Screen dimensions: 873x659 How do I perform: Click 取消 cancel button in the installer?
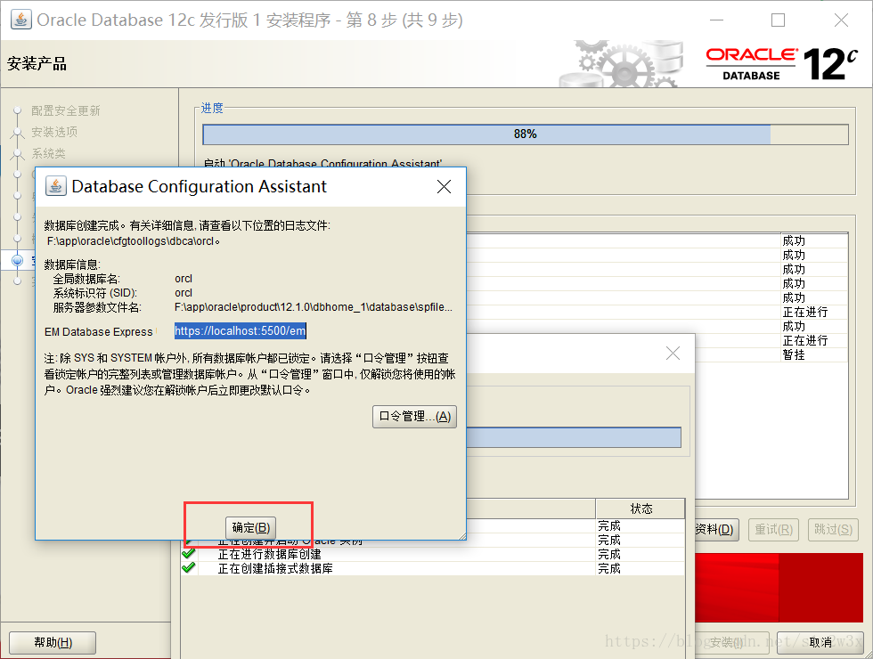coord(820,642)
